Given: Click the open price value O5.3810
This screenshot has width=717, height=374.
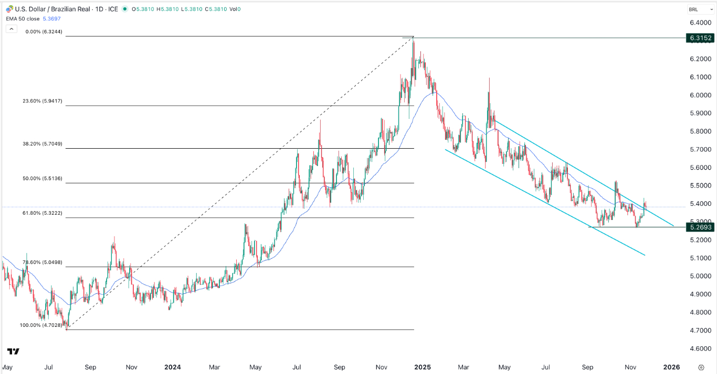Looking at the screenshot, I should (143, 9).
